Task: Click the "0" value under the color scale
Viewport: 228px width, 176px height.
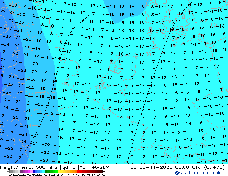Action: click(58, 175)
